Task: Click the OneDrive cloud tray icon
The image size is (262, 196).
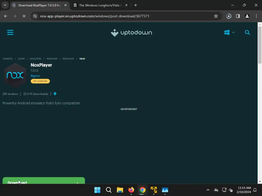Action: [x=216, y=190]
